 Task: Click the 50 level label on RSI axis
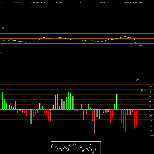(x=2, y=40)
